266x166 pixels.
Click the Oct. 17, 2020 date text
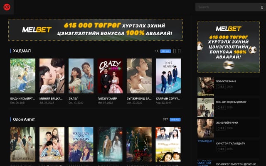(76, 103)
